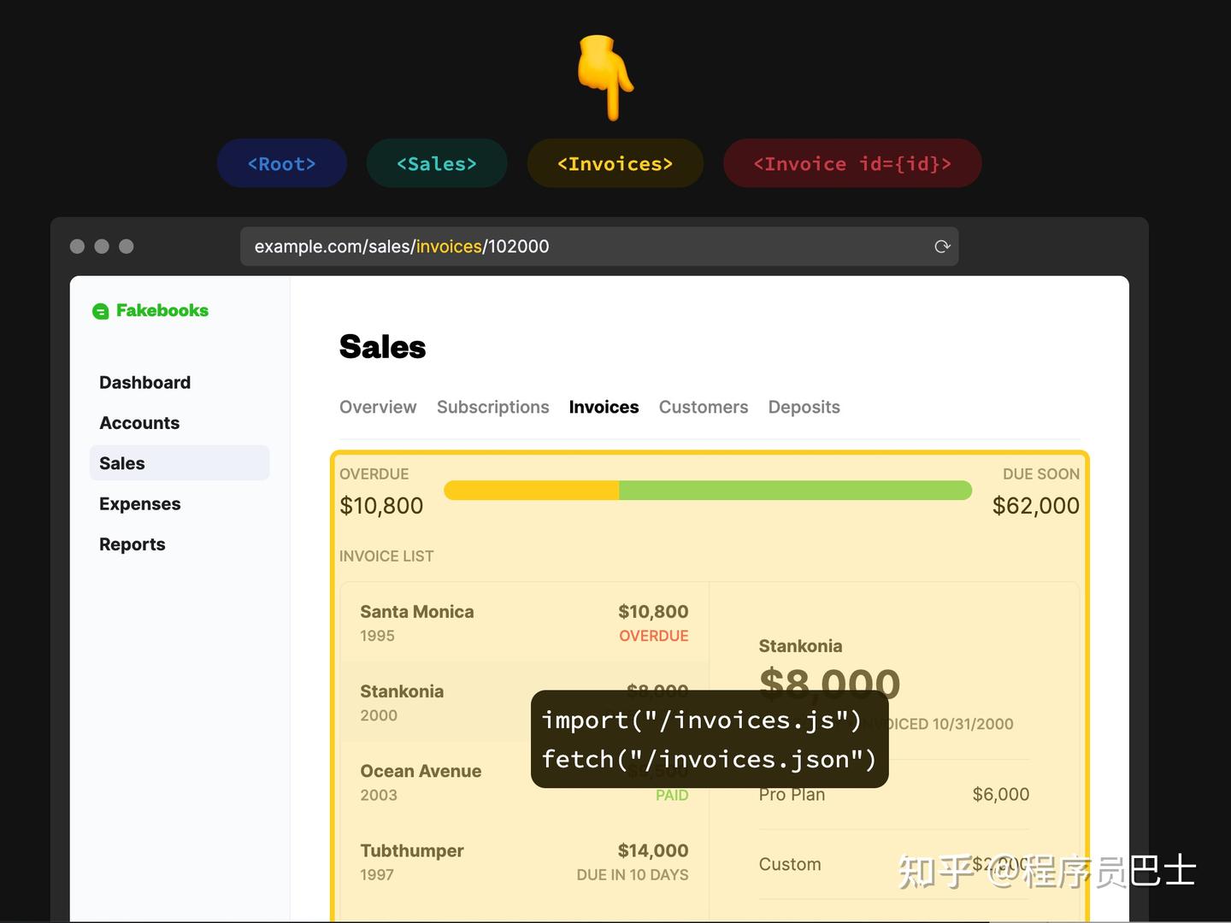Navigate to Reports in the sidebar
Image resolution: width=1231 pixels, height=923 pixels.
132,544
